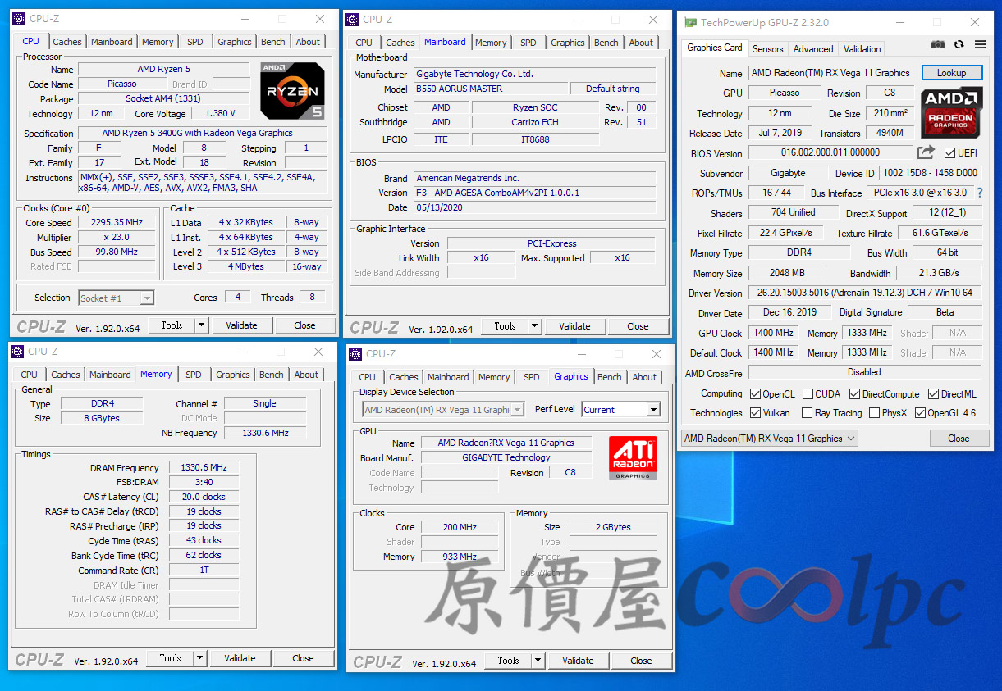Click the memory size value '8 GBytes'
1002x691 pixels.
click(x=101, y=418)
